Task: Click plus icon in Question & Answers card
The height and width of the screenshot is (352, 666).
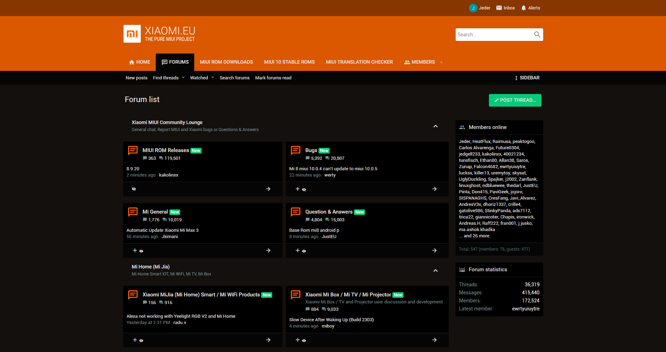Action: pyautogui.click(x=297, y=250)
